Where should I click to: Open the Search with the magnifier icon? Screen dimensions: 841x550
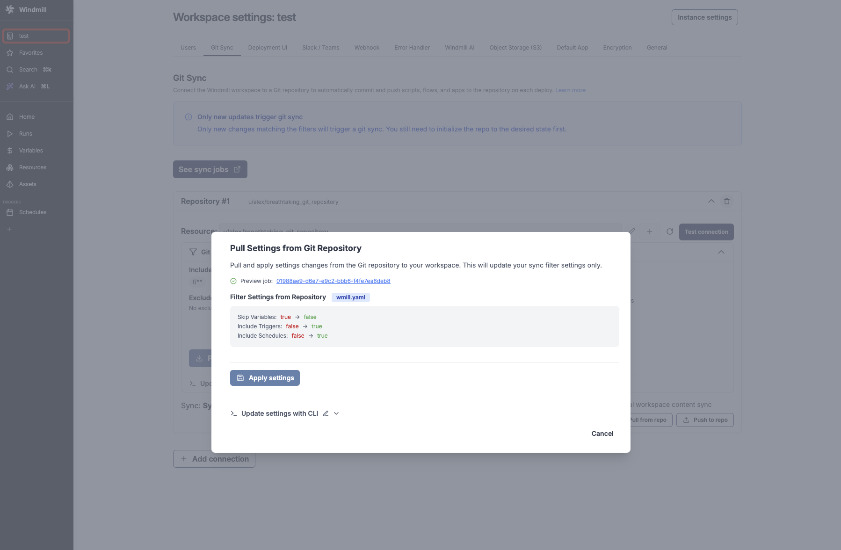coord(28,69)
